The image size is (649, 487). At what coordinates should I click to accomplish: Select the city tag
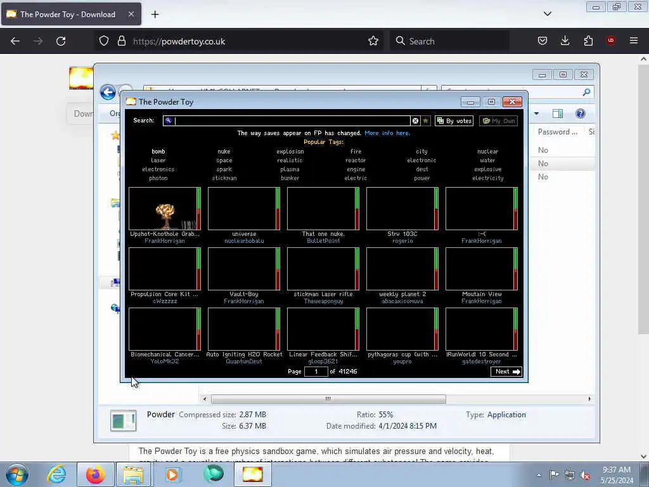(421, 152)
